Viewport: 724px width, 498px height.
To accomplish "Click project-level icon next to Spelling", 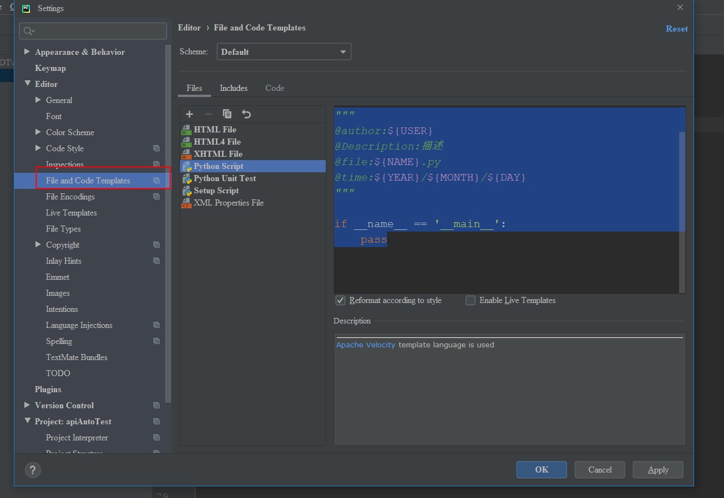I will pyautogui.click(x=157, y=341).
